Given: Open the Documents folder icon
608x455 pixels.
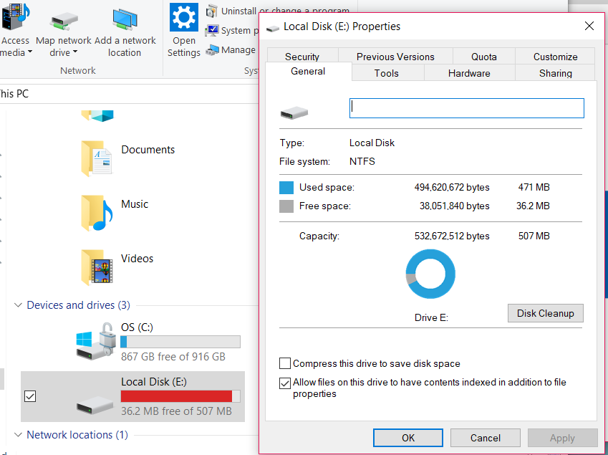Looking at the screenshot, I should [97, 158].
